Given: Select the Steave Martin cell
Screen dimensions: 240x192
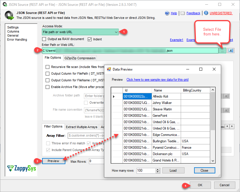Looking at the screenshot, I should click(x=166, y=109).
